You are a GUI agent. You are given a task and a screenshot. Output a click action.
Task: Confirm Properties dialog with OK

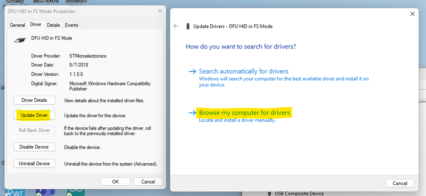tap(116, 182)
